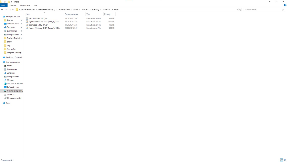Open Изображения under Быстрый доступ
Image resolution: width=287 pixels, height=162 pixels.
pyautogui.click(x=13, y=34)
